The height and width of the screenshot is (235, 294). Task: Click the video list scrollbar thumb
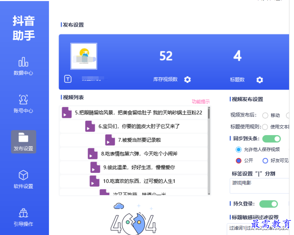point(209,113)
